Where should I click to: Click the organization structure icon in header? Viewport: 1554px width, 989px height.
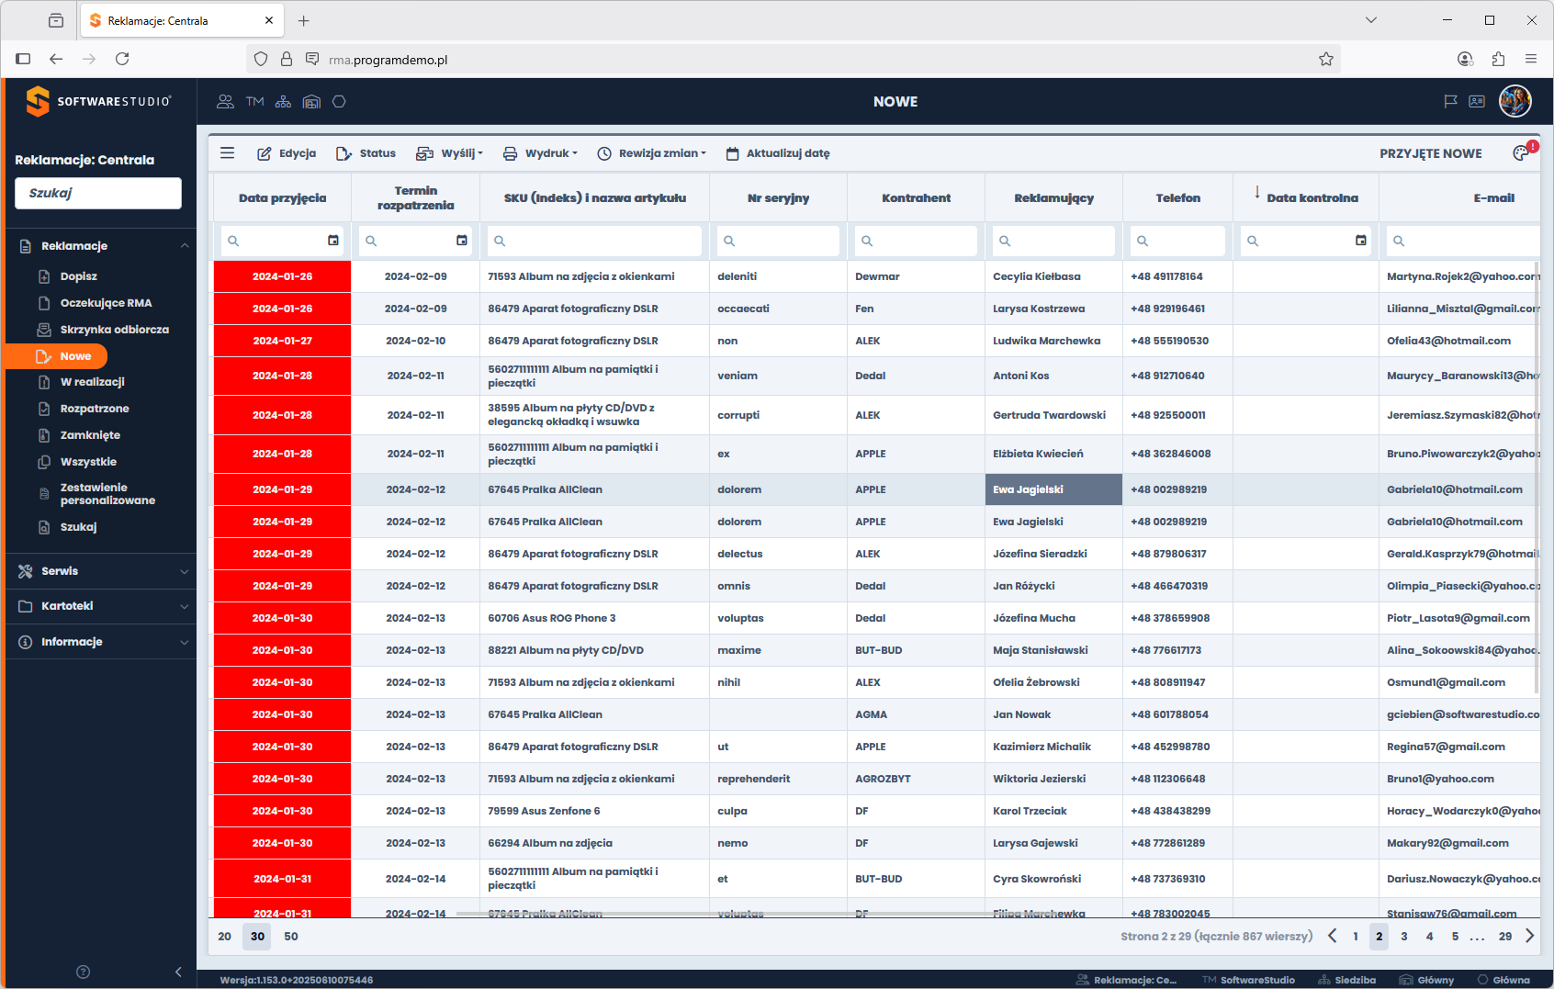283,102
